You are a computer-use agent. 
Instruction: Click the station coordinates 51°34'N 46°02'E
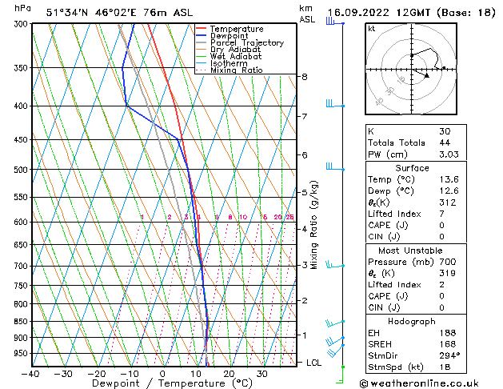[91, 13]
